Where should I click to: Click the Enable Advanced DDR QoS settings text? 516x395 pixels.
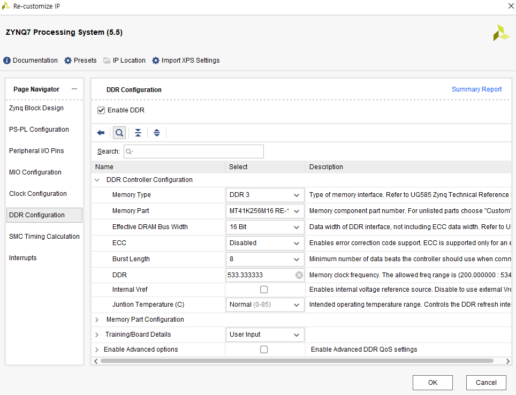pyautogui.click(x=364, y=350)
